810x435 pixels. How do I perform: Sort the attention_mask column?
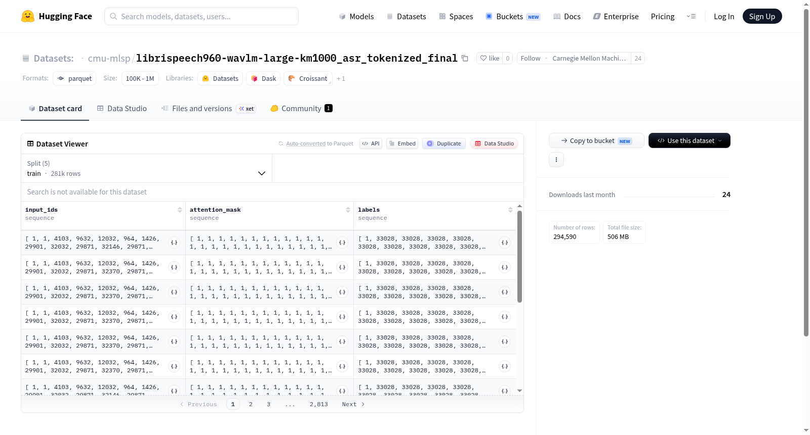pyautogui.click(x=348, y=210)
